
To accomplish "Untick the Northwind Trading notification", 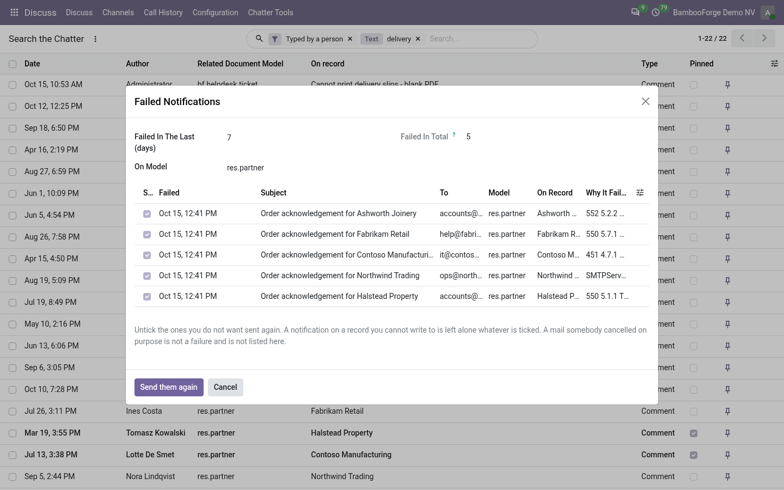I will pos(147,276).
